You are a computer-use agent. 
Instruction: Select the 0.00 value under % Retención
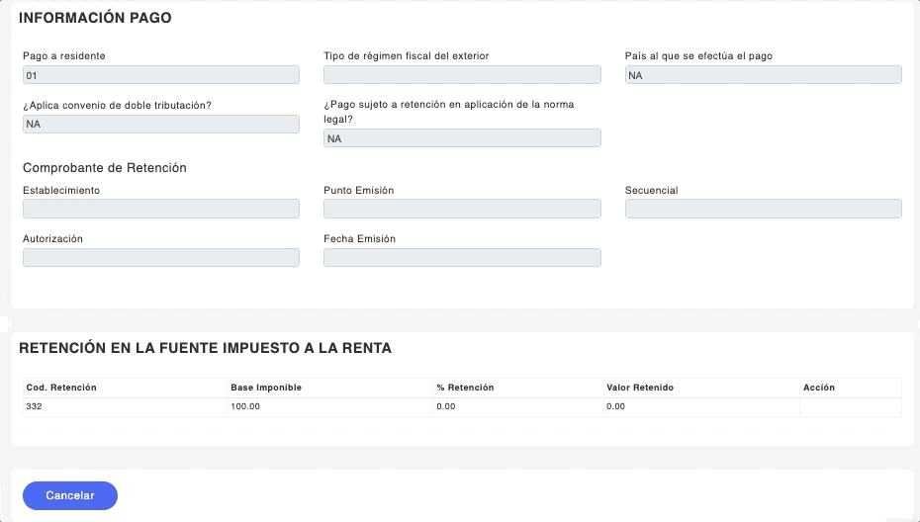(446, 406)
